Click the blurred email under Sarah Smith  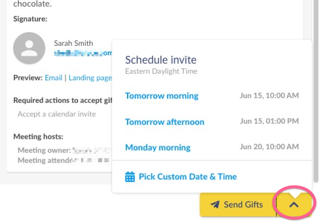pyautogui.click(x=83, y=53)
